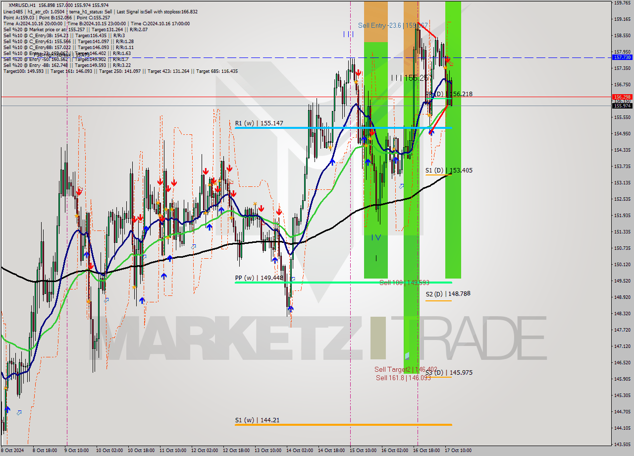Click the 151.335 price axis value

point(623,231)
